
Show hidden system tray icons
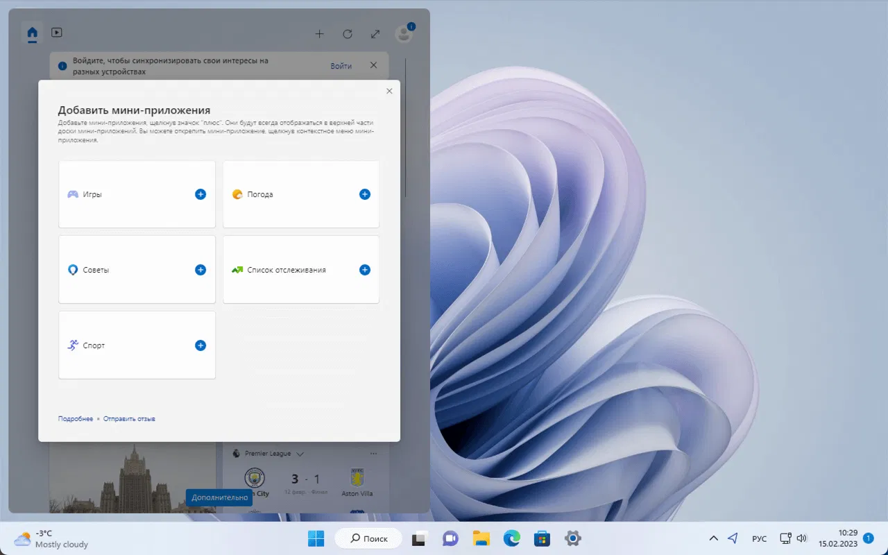(713, 538)
